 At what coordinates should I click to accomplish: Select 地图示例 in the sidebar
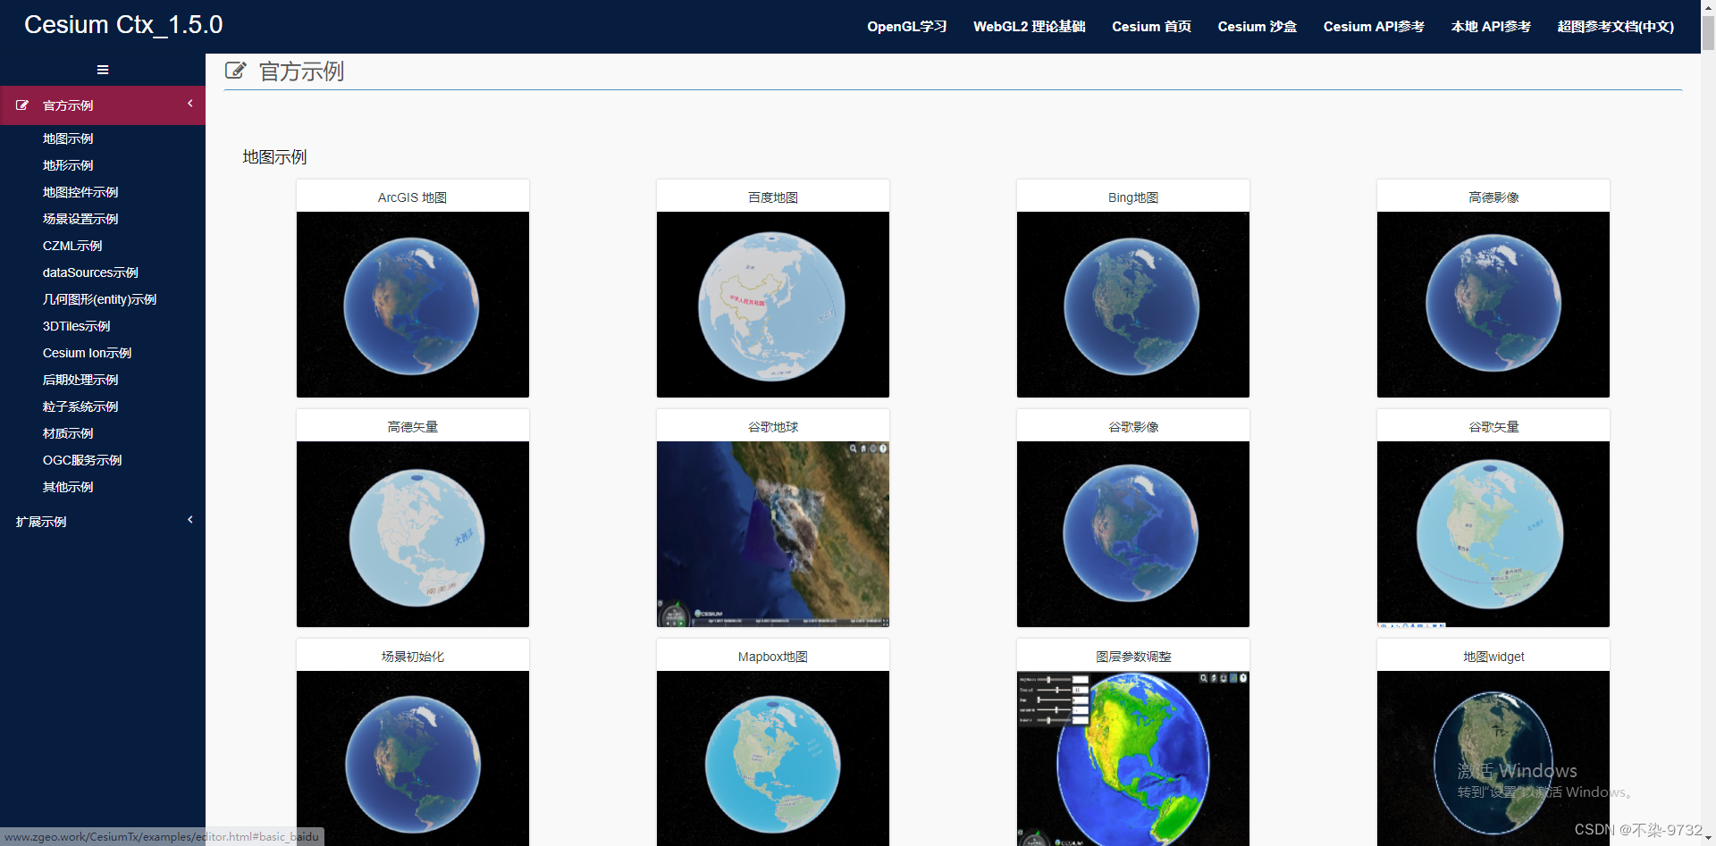pos(68,138)
